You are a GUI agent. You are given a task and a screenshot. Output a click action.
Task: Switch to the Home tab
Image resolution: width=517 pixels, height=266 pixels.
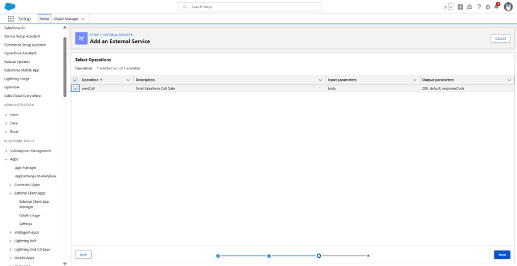tap(44, 19)
